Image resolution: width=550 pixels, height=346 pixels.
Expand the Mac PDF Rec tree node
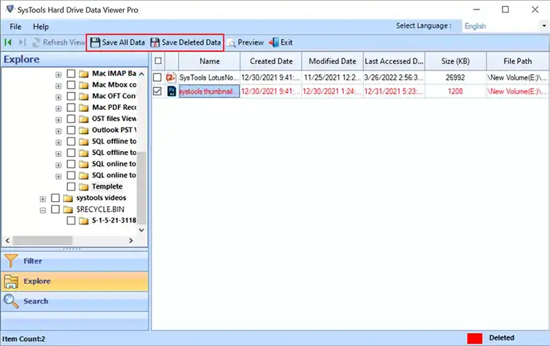click(58, 108)
